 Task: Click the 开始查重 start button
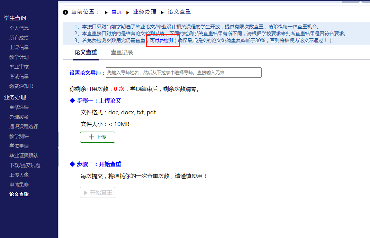[x=98, y=192]
